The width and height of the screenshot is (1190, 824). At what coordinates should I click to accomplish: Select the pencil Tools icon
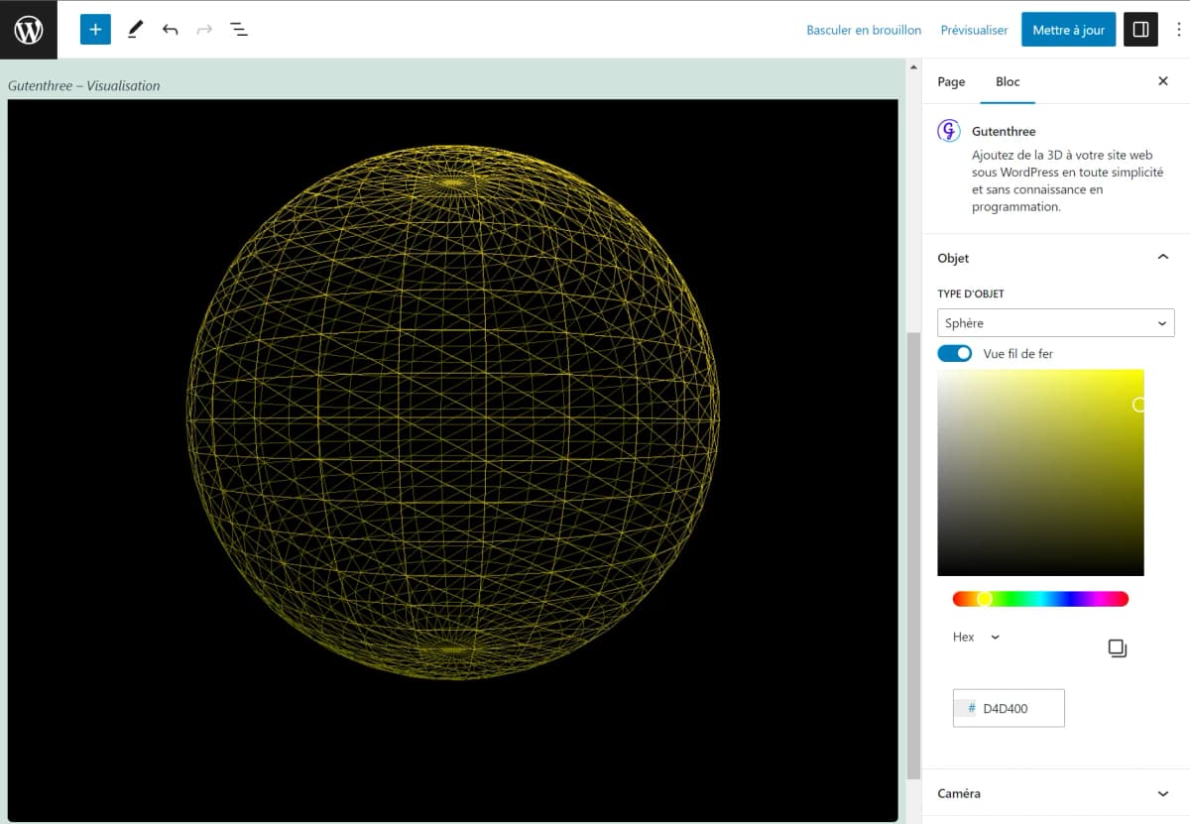coord(136,30)
